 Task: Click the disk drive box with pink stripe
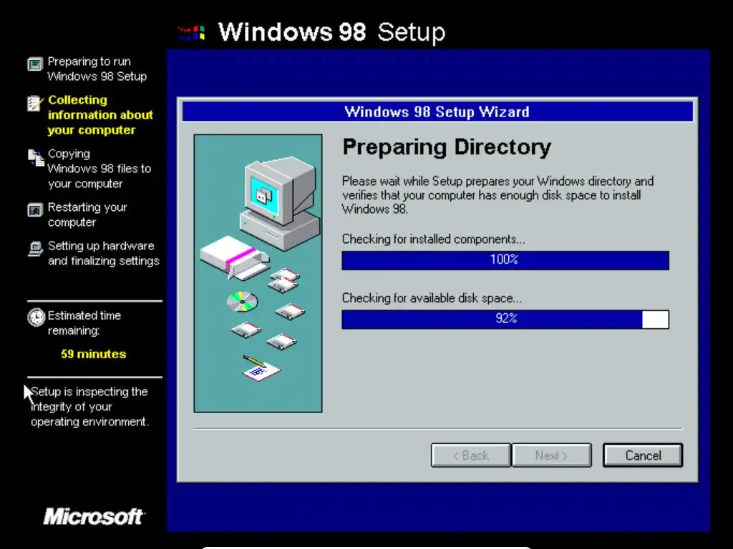(x=235, y=258)
